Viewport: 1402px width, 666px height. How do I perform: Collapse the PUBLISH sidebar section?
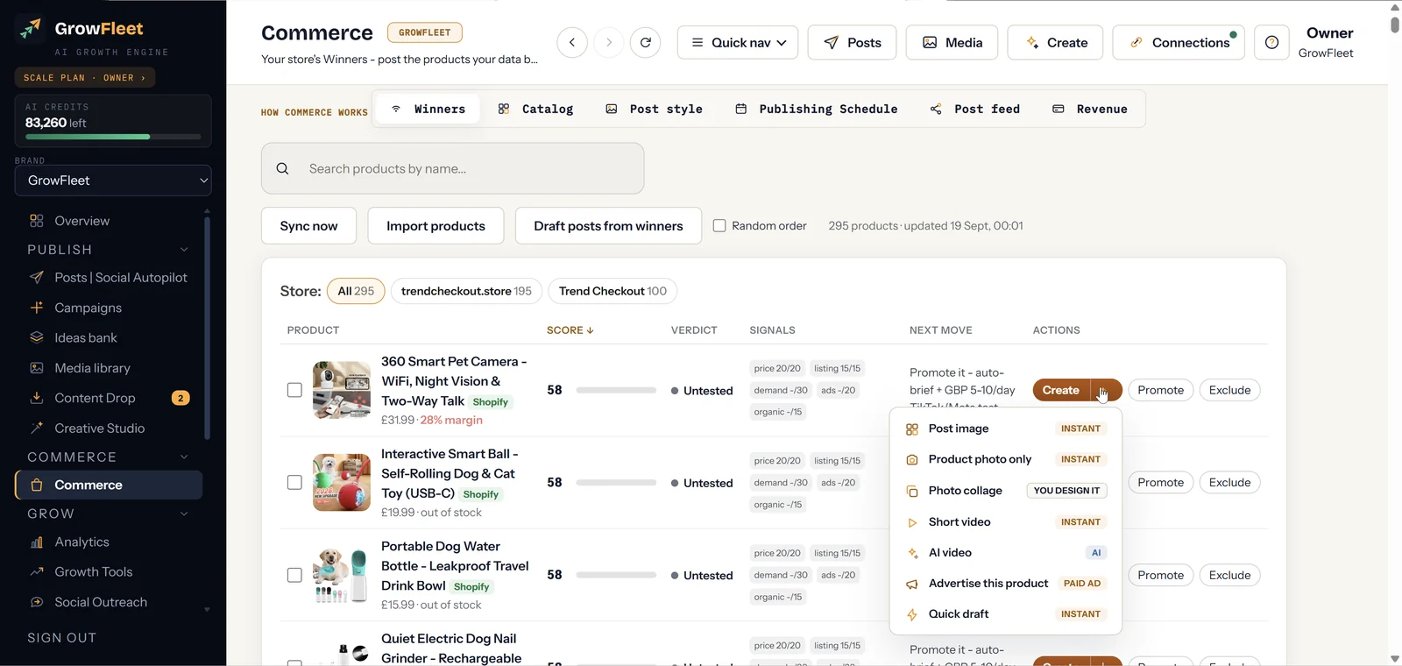pyautogui.click(x=184, y=250)
